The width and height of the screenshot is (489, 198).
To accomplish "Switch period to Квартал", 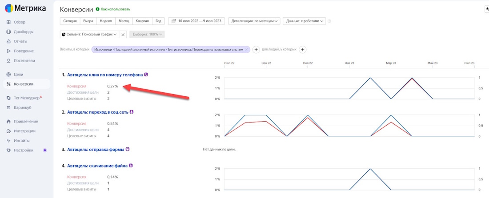I will tap(142, 21).
